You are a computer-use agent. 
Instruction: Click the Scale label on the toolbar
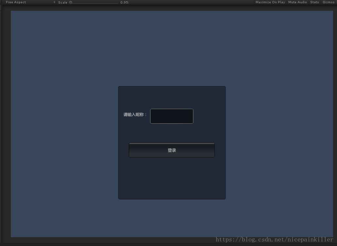(x=62, y=2)
